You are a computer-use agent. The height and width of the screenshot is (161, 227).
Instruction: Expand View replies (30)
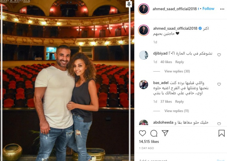(177, 71)
